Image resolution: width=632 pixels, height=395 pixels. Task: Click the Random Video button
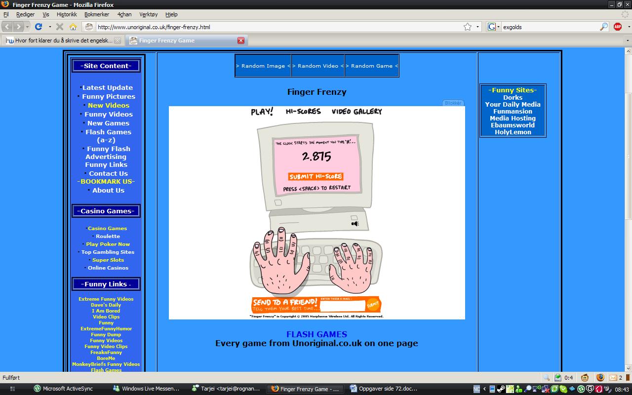[318, 66]
